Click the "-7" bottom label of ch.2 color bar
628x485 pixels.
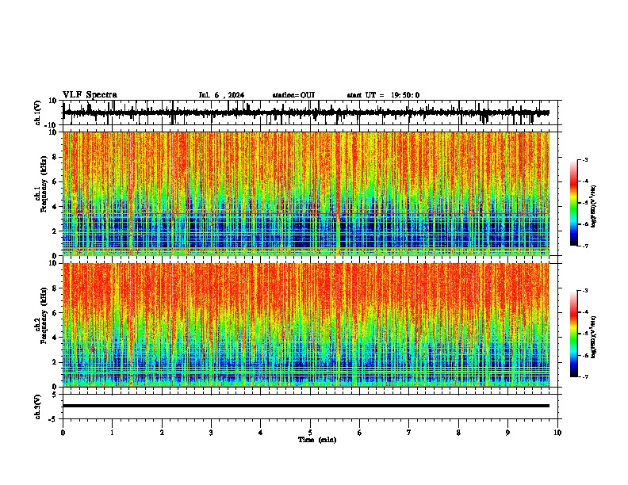584,376
